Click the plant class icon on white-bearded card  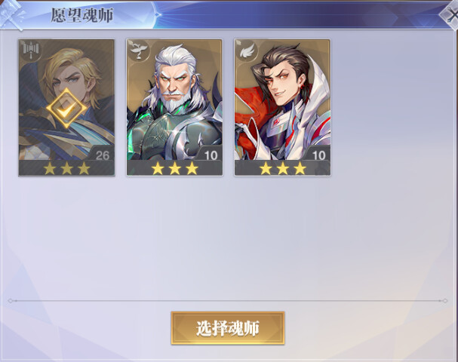[139, 50]
